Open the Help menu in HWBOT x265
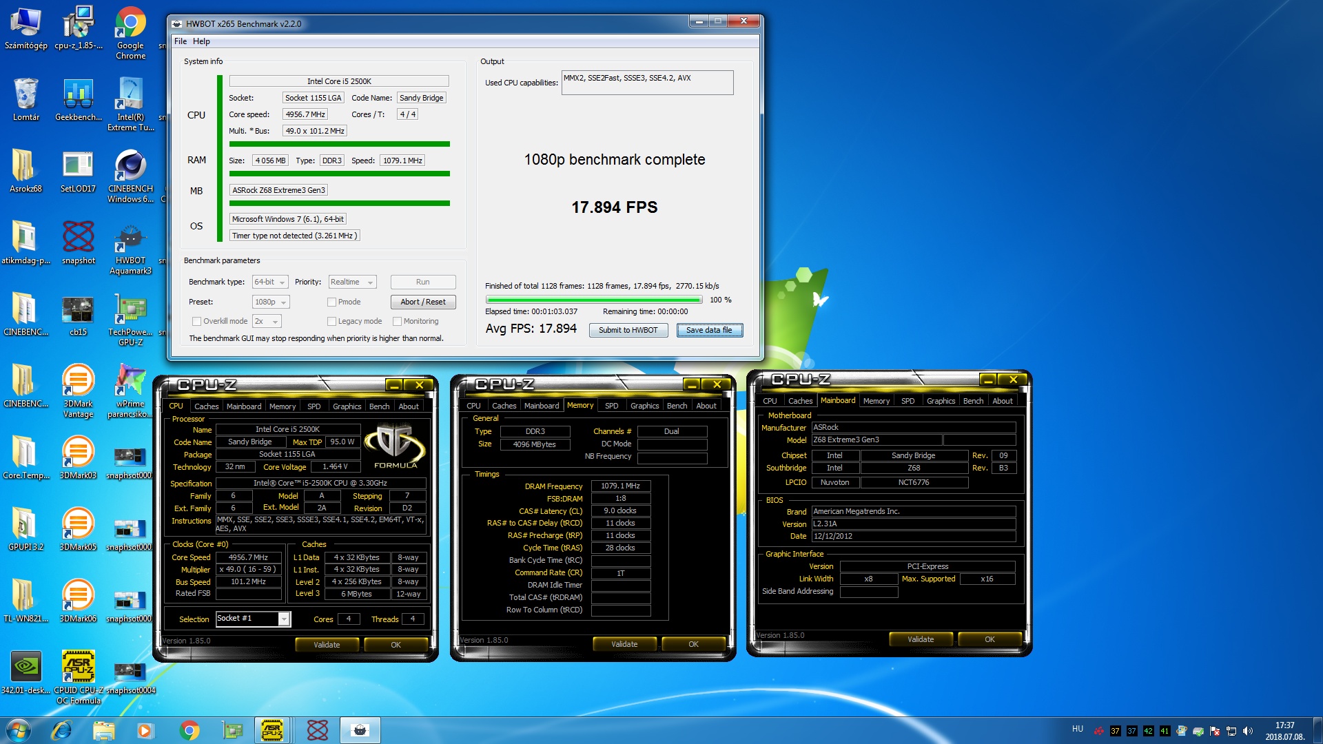 click(201, 41)
